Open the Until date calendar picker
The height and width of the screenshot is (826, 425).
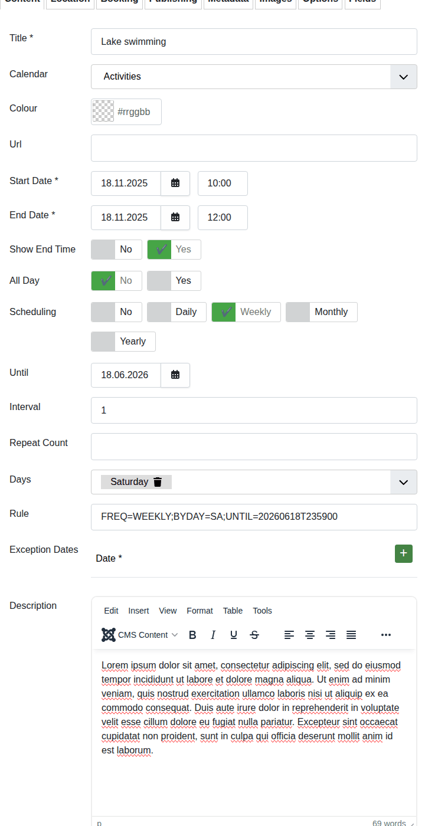tap(175, 375)
